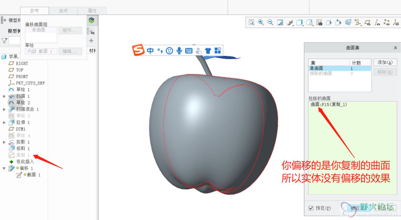
Task: Click the Repaint screen icon
Action: tap(280, 23)
